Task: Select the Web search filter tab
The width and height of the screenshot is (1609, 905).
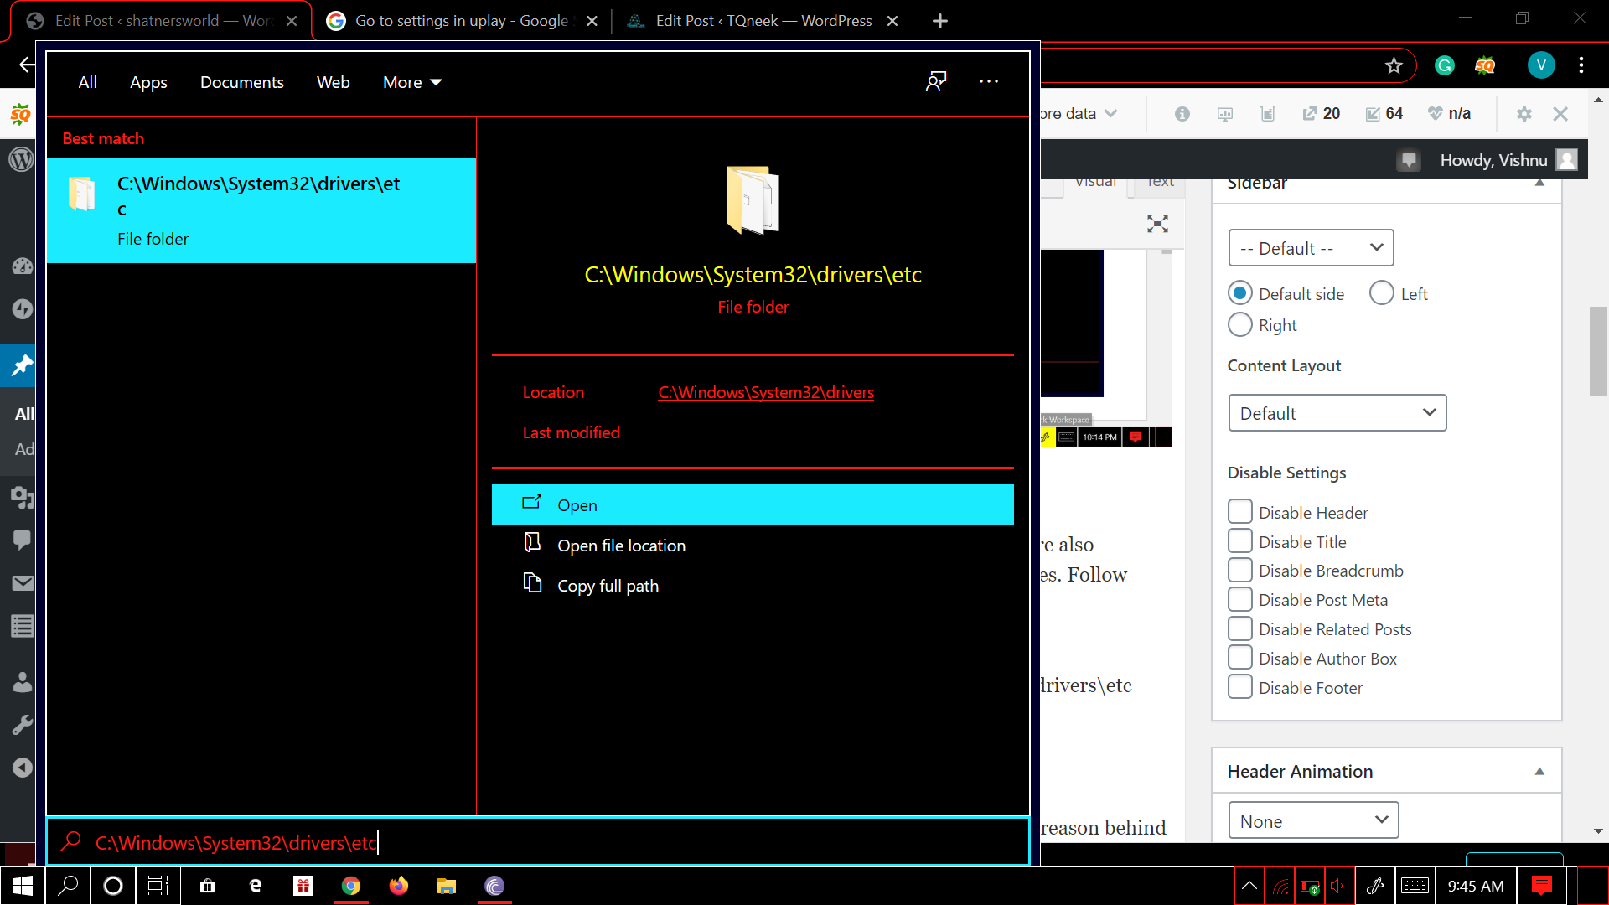Action: coord(333,82)
